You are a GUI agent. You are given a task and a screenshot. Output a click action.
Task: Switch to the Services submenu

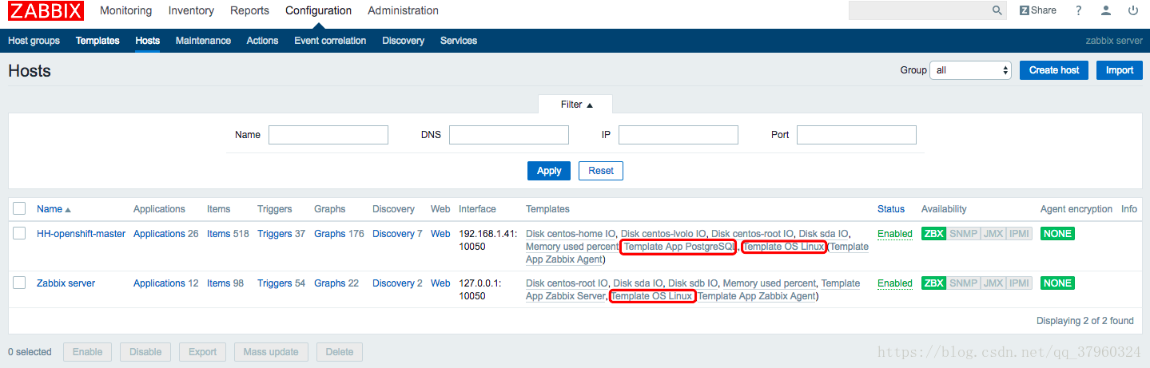(459, 41)
